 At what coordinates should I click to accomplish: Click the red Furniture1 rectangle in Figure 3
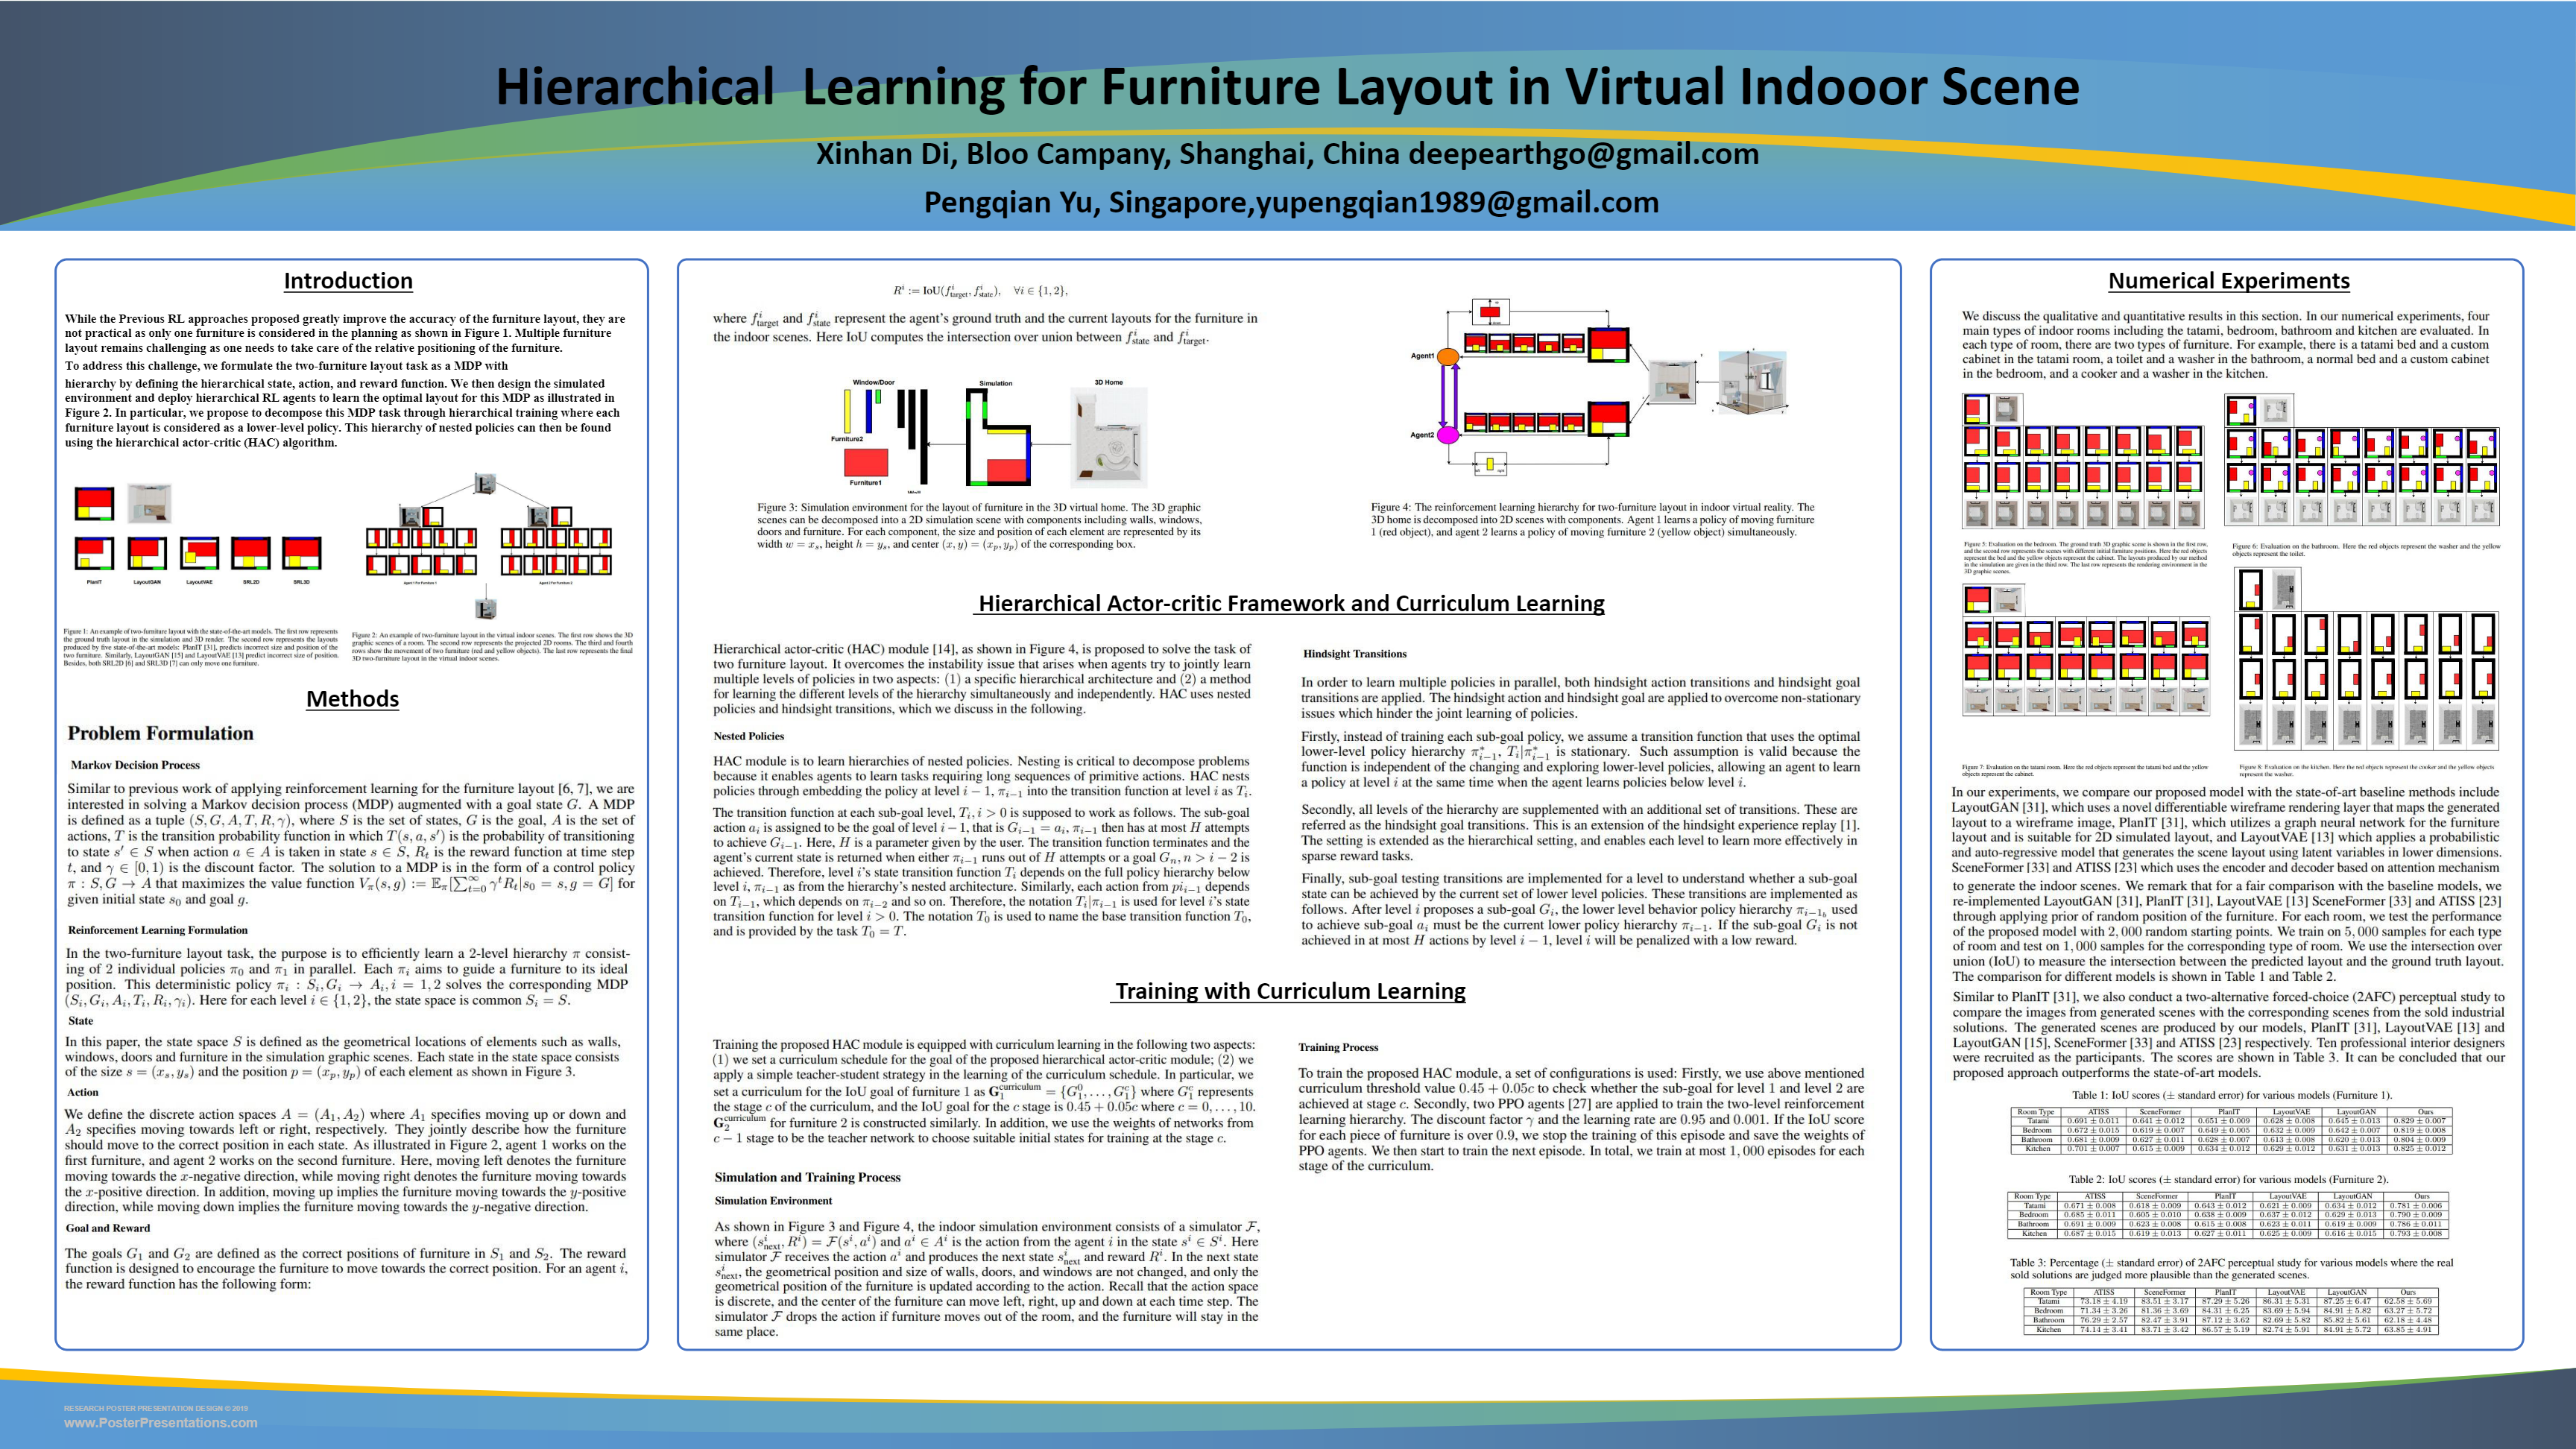pyautogui.click(x=866, y=462)
